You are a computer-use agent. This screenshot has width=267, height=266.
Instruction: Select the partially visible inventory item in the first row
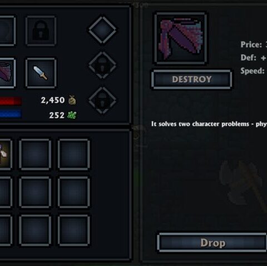point(6,154)
